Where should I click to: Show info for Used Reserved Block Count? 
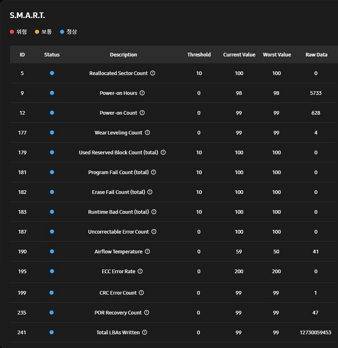coord(163,152)
